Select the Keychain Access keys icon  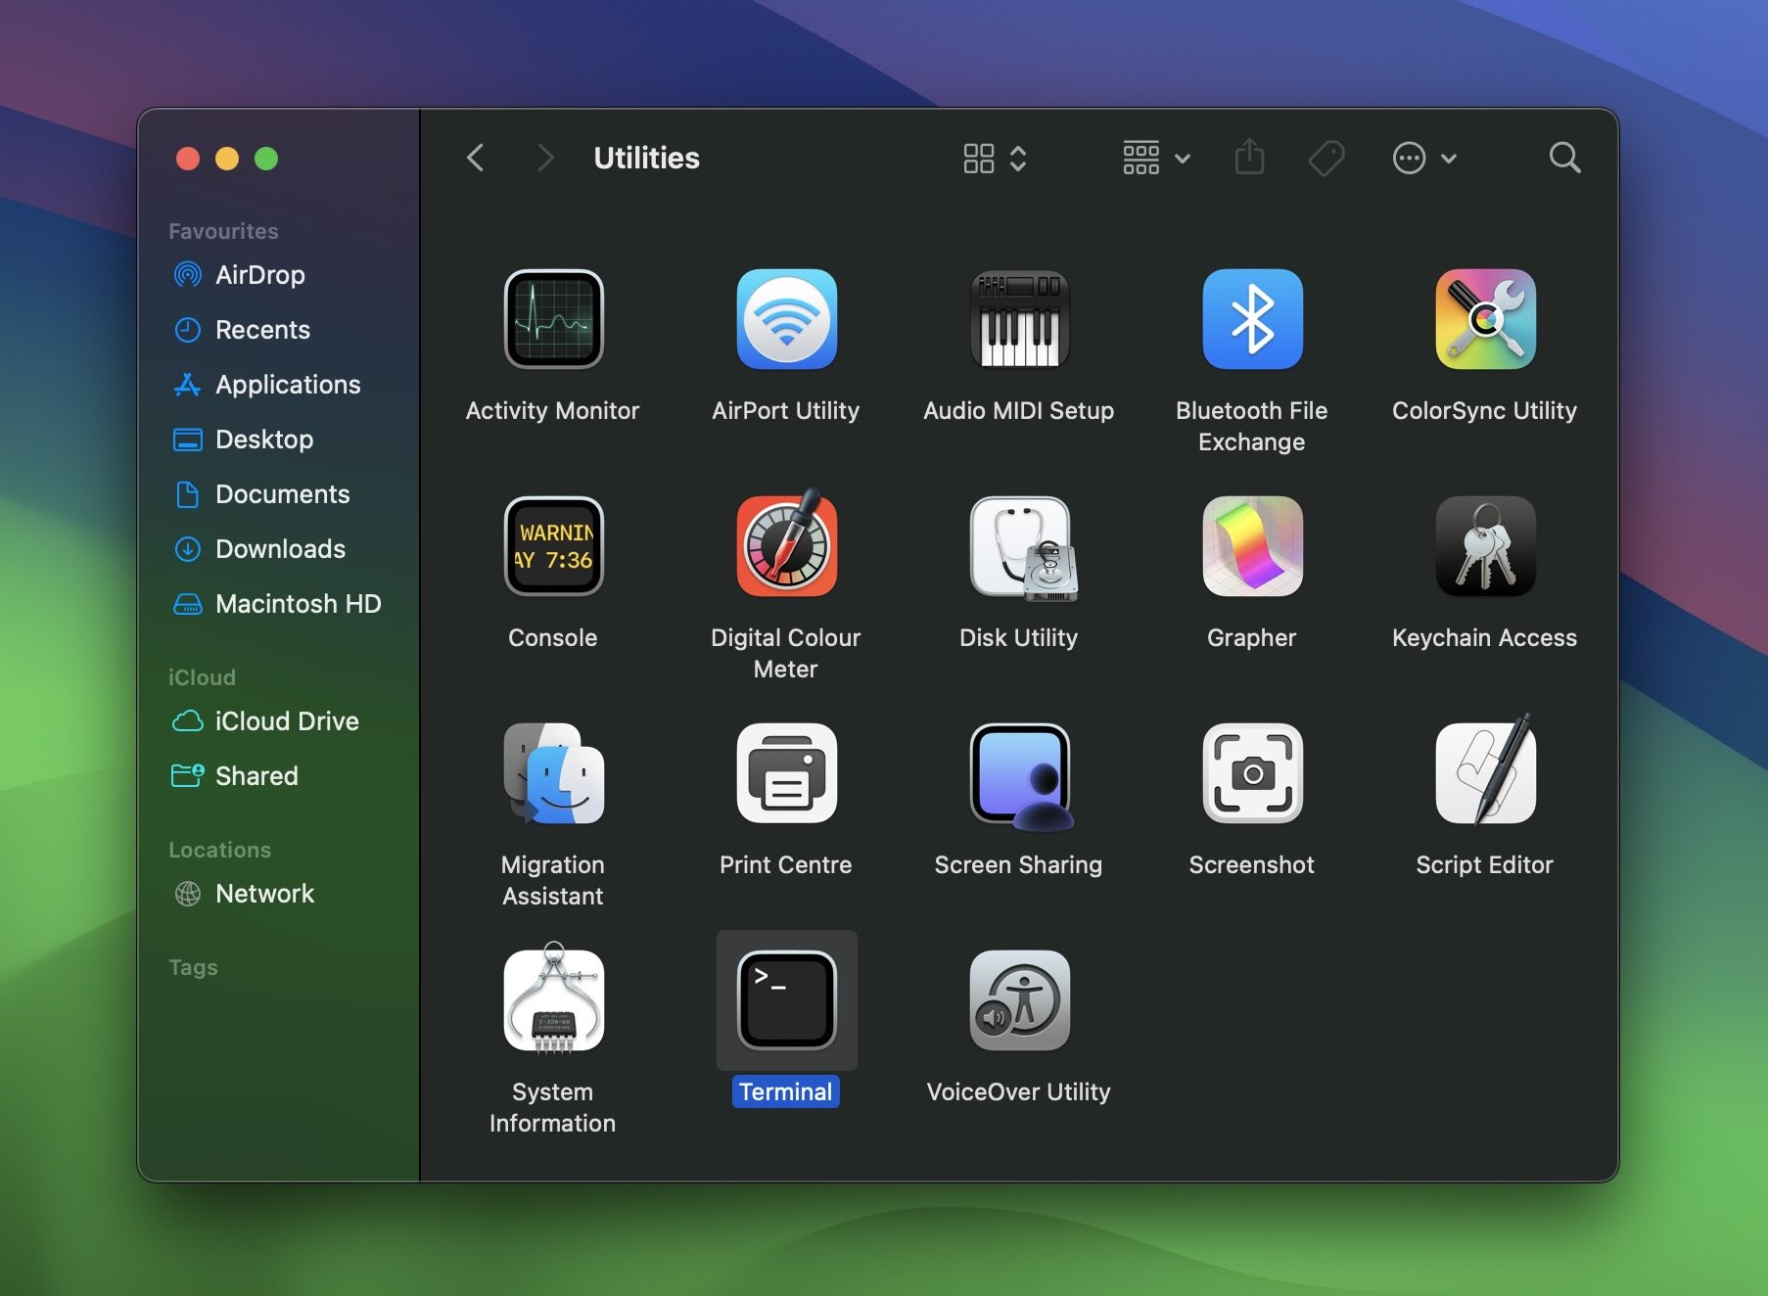pyautogui.click(x=1485, y=546)
